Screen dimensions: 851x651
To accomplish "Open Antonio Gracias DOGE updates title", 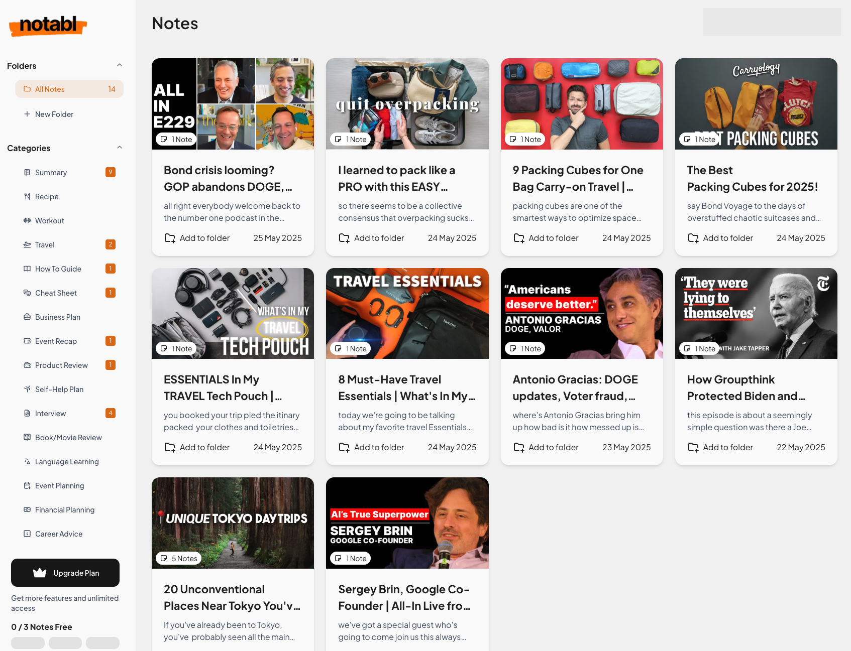I will (x=575, y=388).
